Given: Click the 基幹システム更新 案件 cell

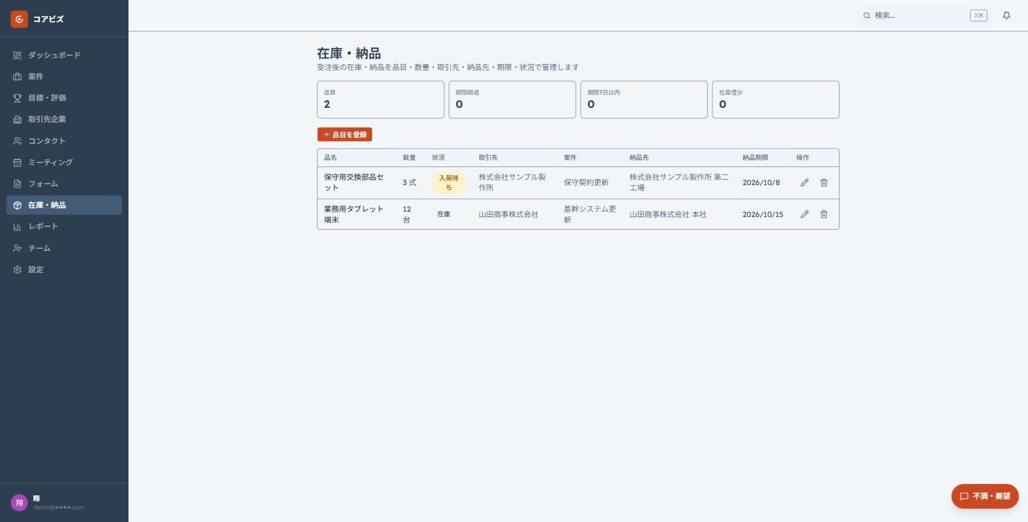Looking at the screenshot, I should [x=590, y=214].
